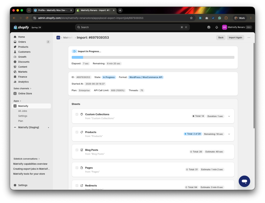Reload the page

27,18
